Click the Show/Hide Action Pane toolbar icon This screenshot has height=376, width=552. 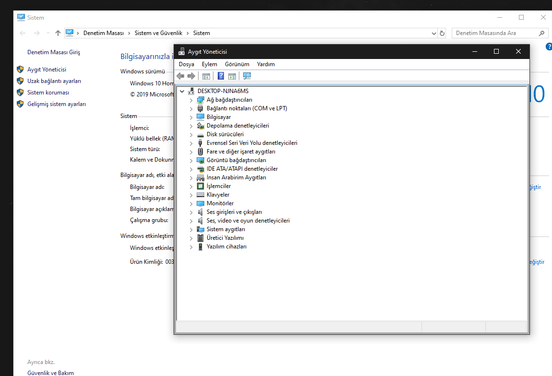pyautogui.click(x=232, y=76)
